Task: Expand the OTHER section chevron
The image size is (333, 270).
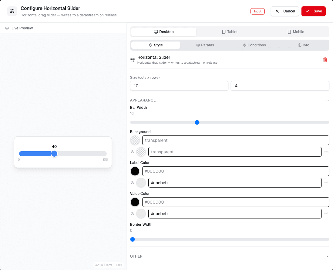Action: point(327,256)
